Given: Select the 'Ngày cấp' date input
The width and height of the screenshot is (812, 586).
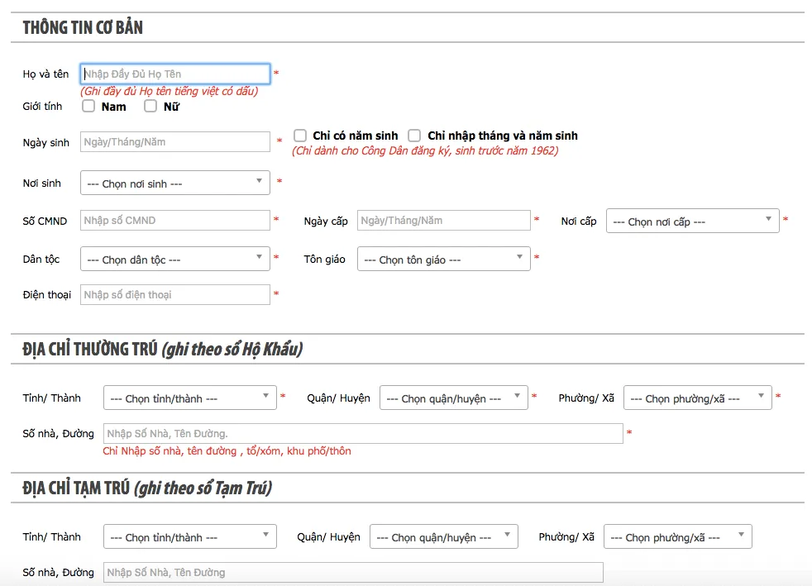Looking at the screenshot, I should 443,220.
